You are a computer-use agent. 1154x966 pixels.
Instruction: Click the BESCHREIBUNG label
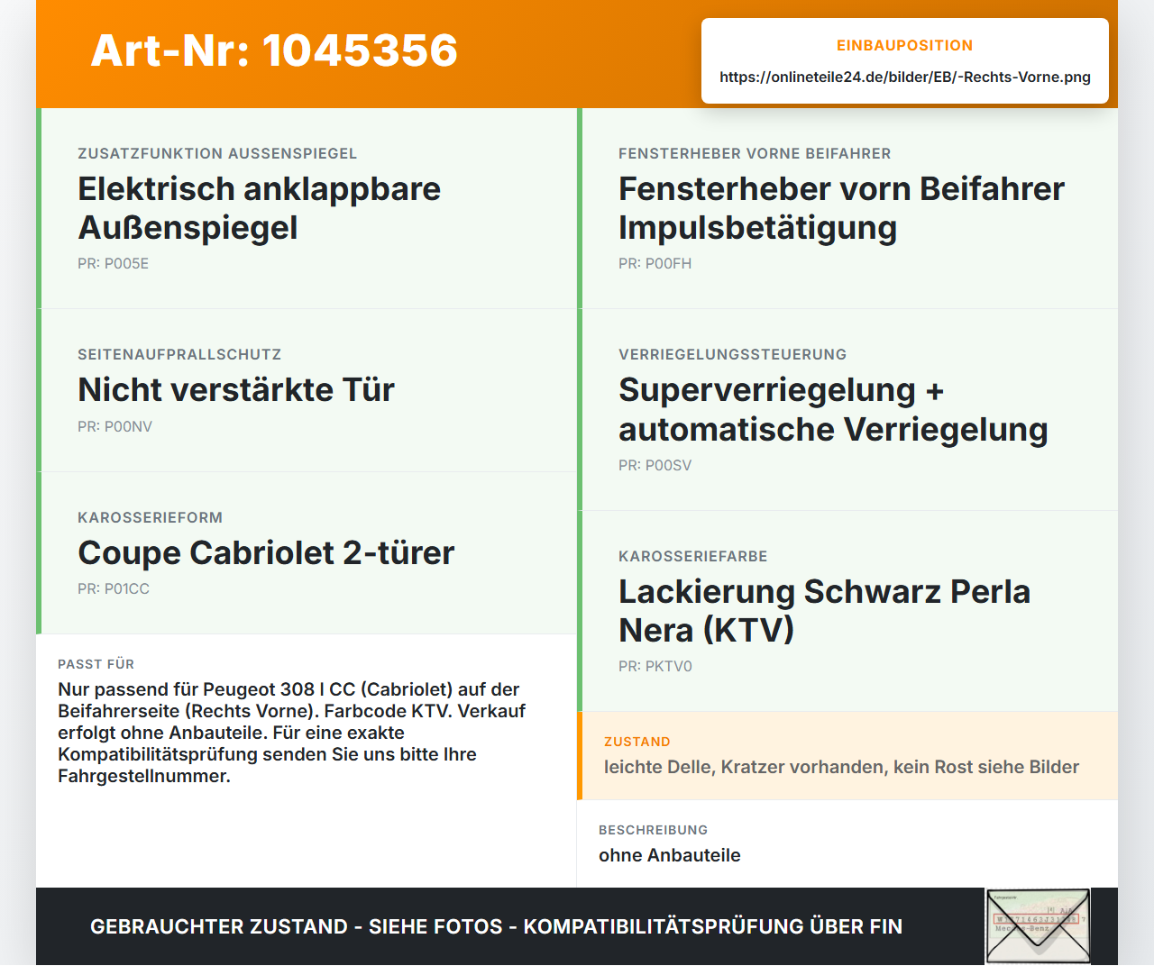[654, 830]
